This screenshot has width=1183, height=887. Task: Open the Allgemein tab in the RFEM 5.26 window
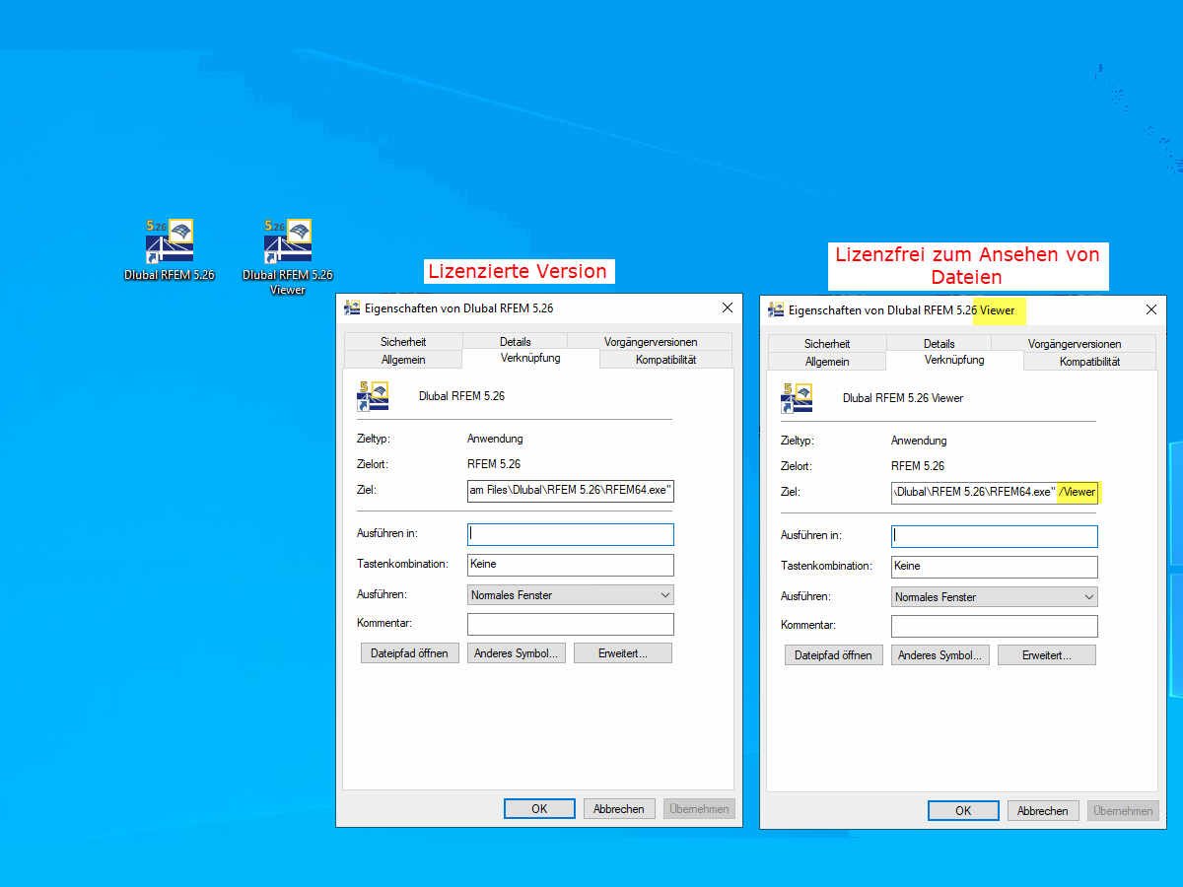403,360
